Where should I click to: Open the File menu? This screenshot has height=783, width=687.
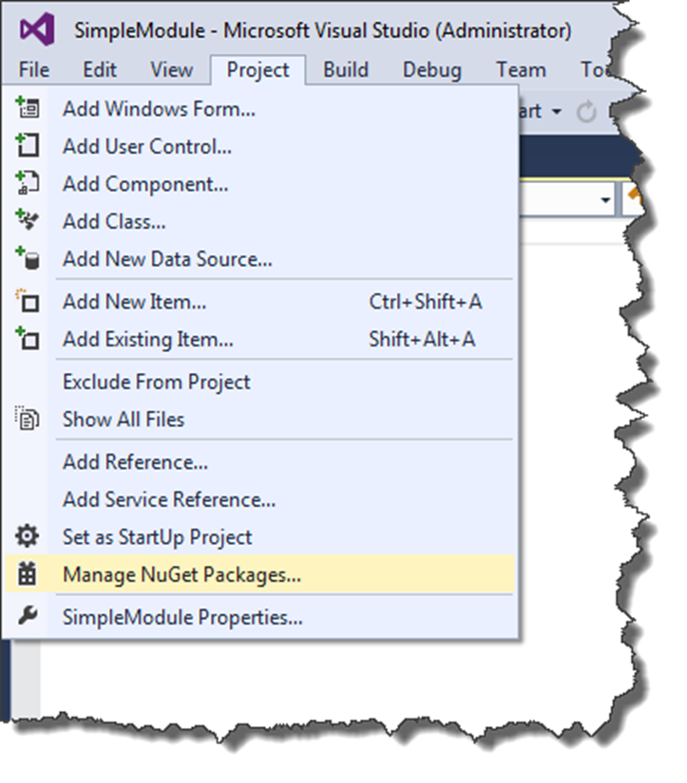pyautogui.click(x=34, y=70)
